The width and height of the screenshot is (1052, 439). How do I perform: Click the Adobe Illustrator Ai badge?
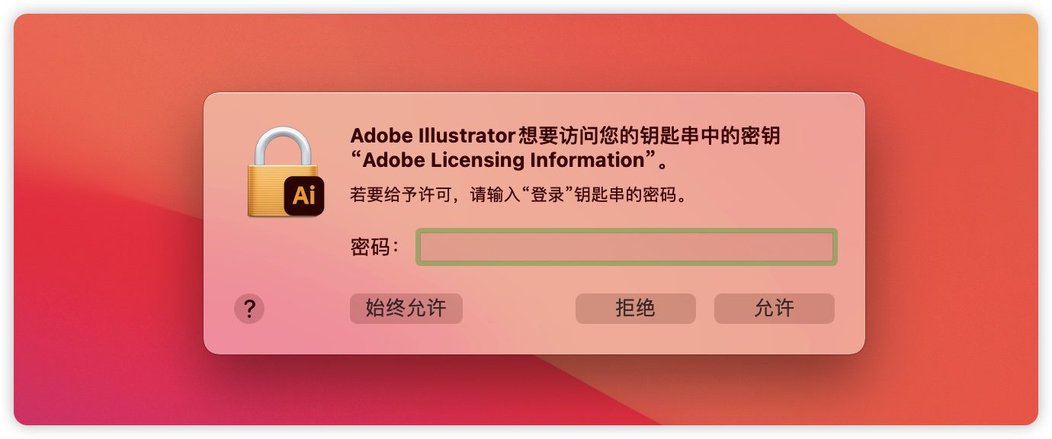(x=303, y=195)
